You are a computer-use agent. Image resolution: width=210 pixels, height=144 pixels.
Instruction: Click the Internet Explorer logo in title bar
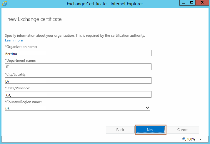coord(4,4)
